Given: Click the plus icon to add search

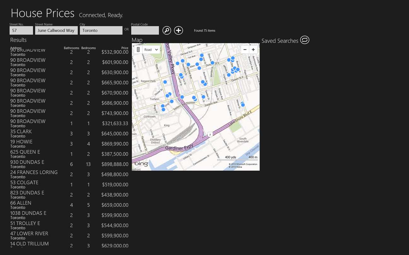Looking at the screenshot, I should (178, 30).
